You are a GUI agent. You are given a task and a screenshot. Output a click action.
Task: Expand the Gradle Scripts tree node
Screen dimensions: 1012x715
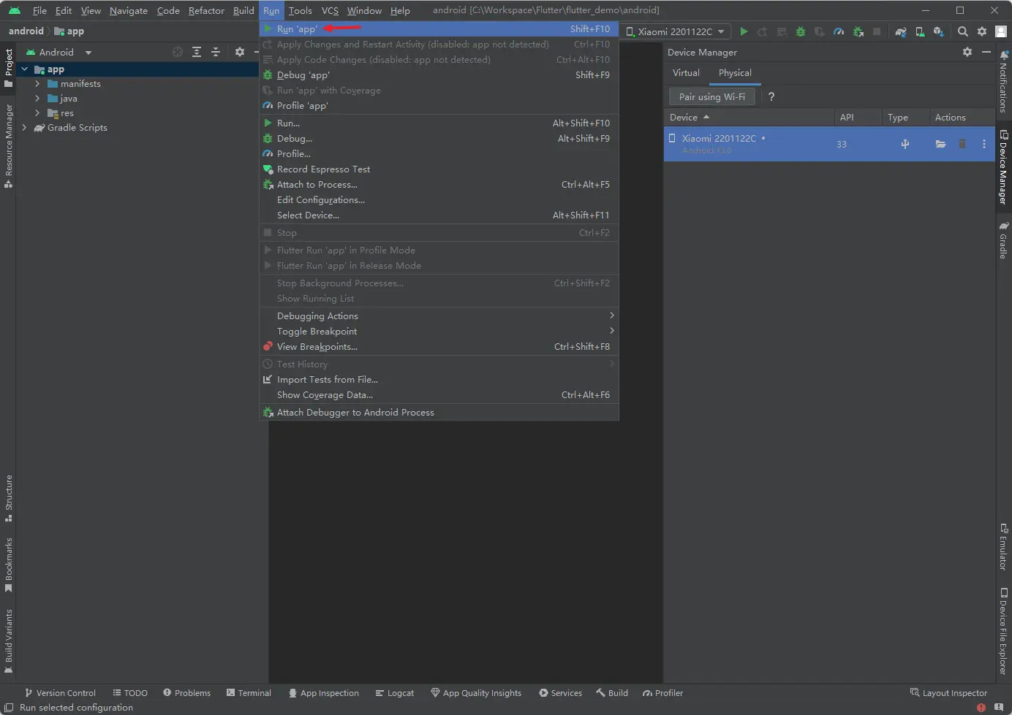pos(24,128)
